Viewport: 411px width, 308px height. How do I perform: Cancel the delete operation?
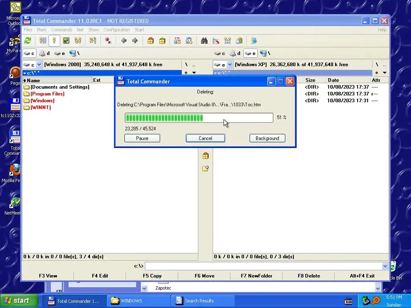coord(205,138)
